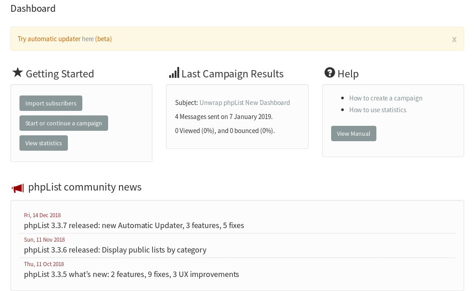Viewport: 475px width, 291px height.
Task: Click the Dashboard page title
Action: (33, 9)
